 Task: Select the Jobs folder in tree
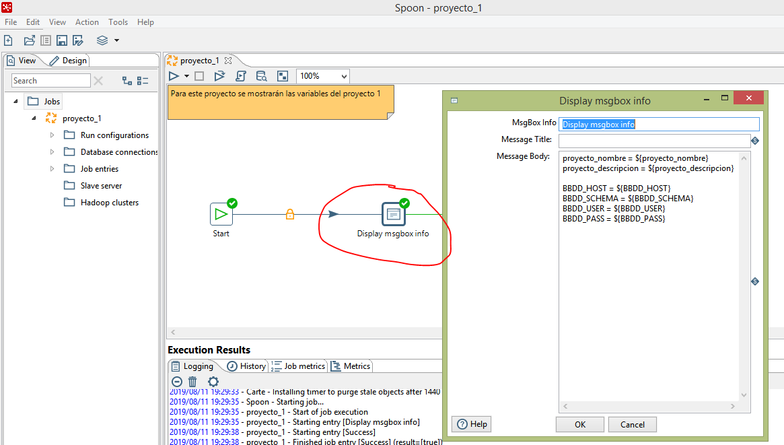pos(44,102)
